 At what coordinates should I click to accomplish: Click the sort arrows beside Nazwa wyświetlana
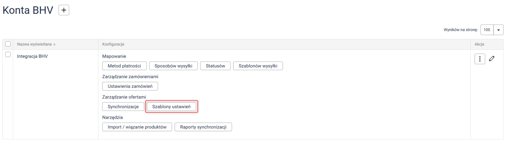pyautogui.click(x=54, y=44)
